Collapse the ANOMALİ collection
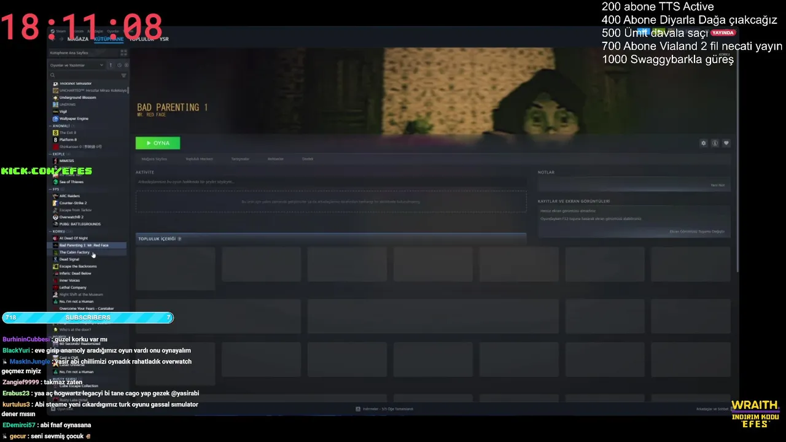The image size is (786, 442). click(x=60, y=126)
